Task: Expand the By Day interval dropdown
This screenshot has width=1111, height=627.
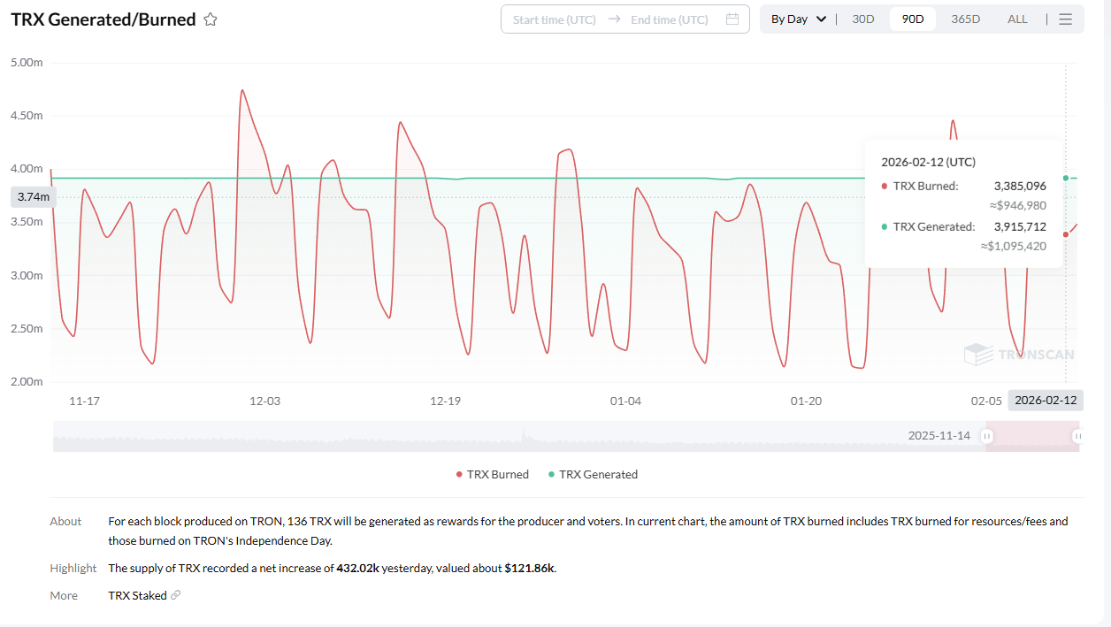Action: point(798,19)
